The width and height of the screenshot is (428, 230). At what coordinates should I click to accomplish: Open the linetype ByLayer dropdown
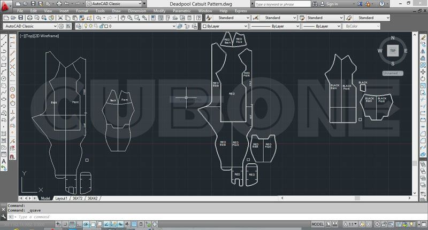275,26
